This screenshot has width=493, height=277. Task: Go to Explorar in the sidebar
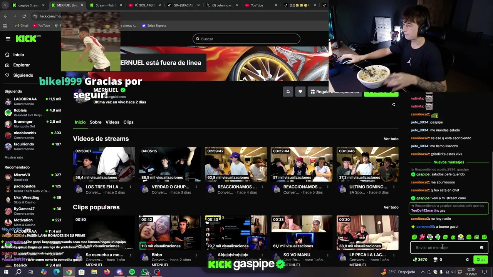click(21, 65)
